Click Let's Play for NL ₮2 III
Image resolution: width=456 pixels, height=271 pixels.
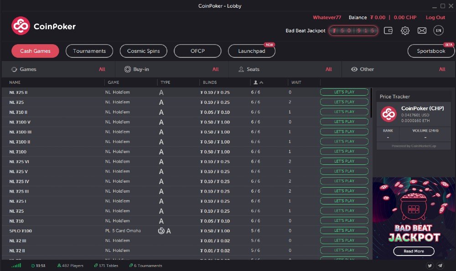pyautogui.click(x=344, y=240)
